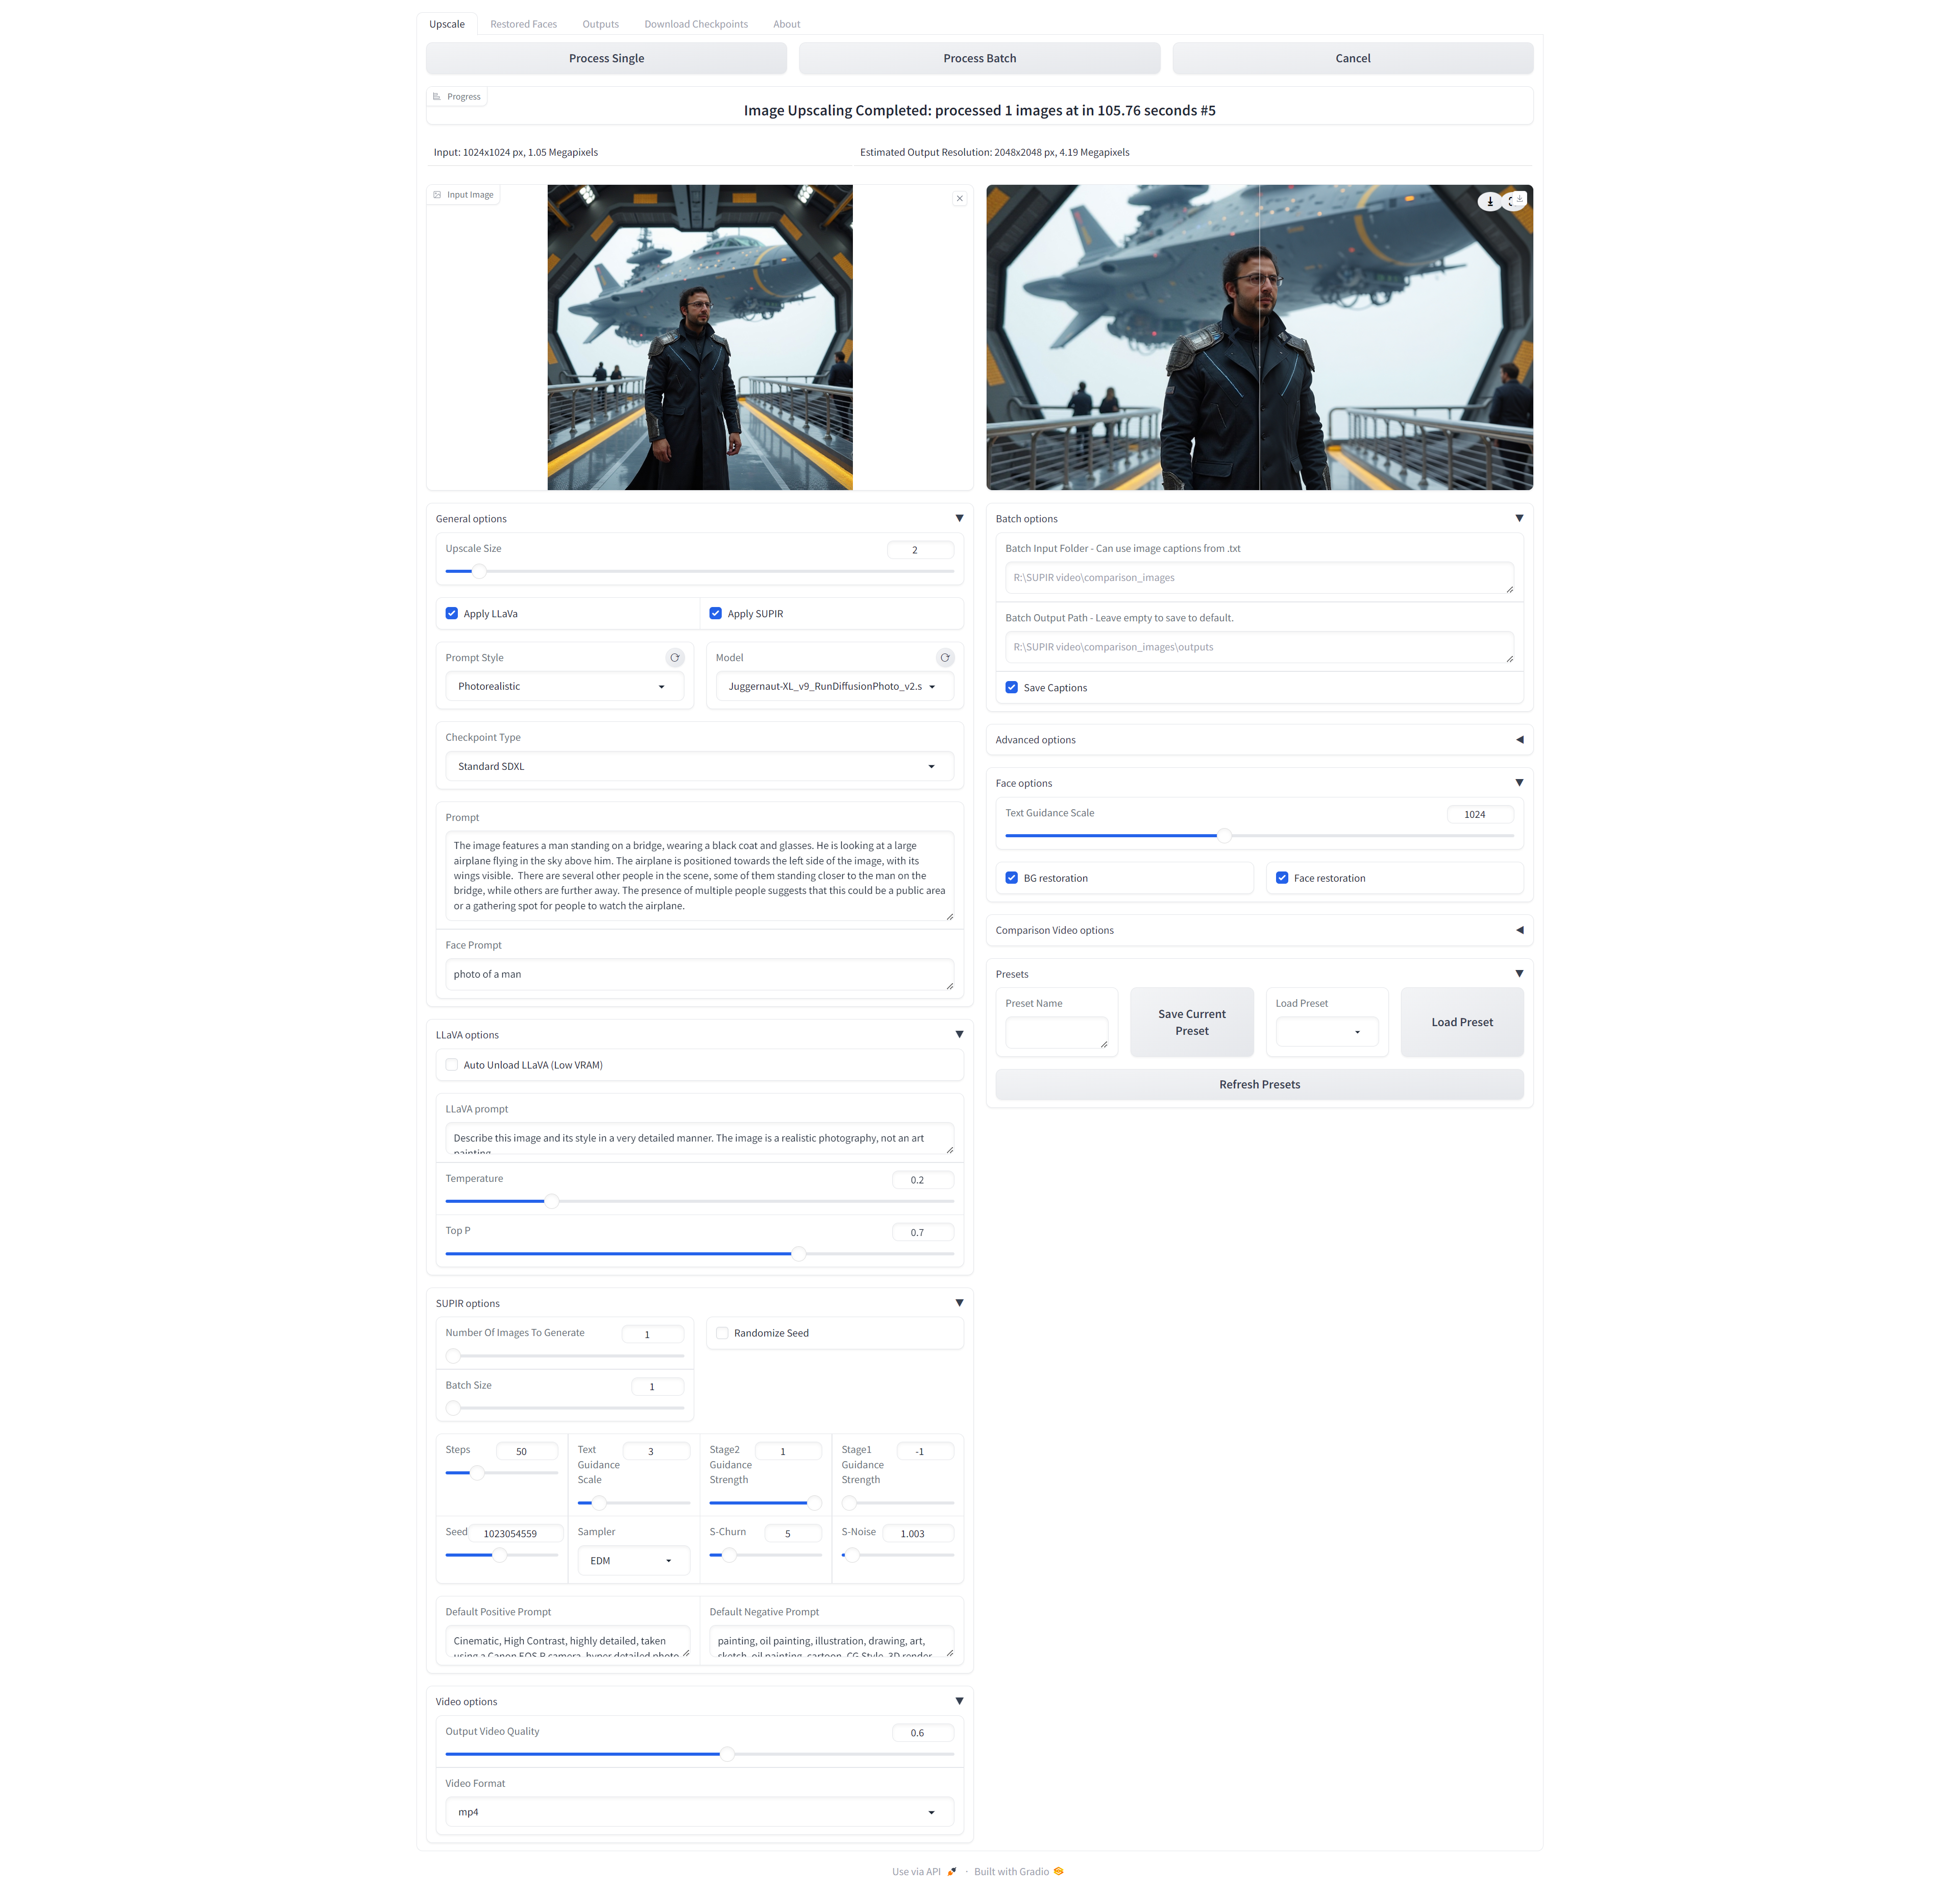Viewport: 1960px width, 1892px height.
Task: Refresh the Model checkpoint list
Action: [945, 657]
